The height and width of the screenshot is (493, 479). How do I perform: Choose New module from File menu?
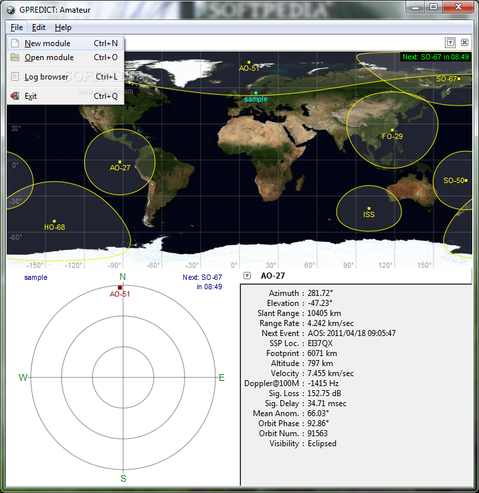coord(65,43)
